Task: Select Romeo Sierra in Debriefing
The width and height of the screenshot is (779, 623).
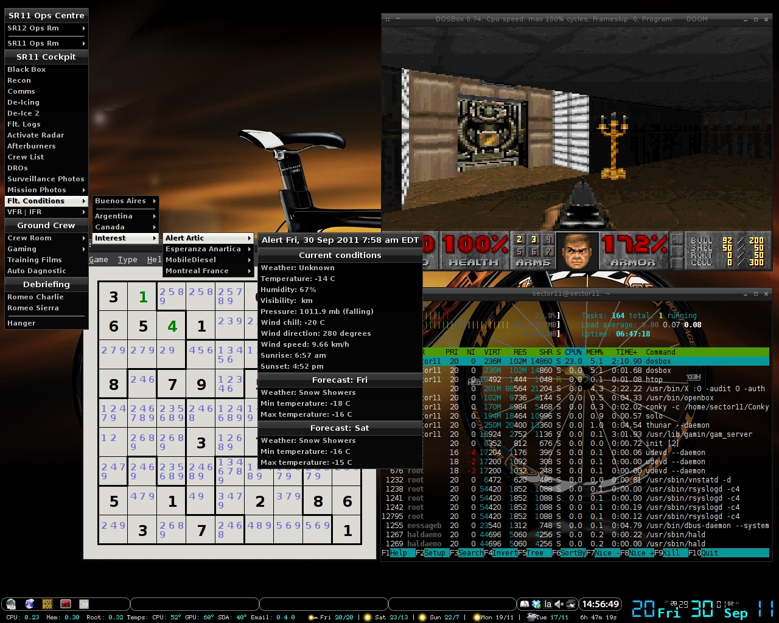Action: coord(46,308)
